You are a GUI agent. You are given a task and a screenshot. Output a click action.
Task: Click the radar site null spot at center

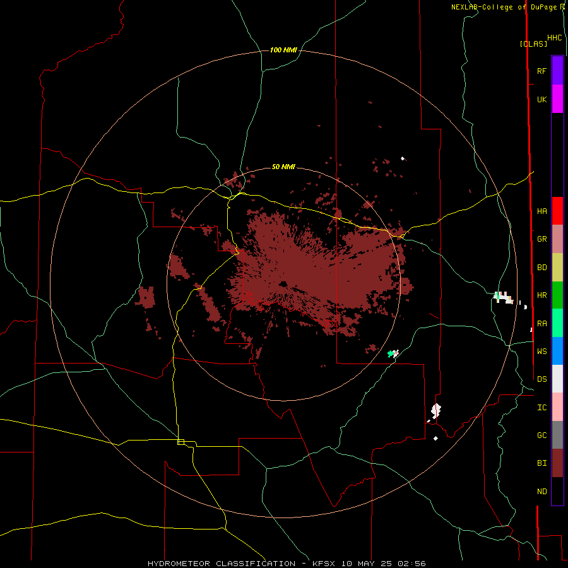[x=283, y=284]
